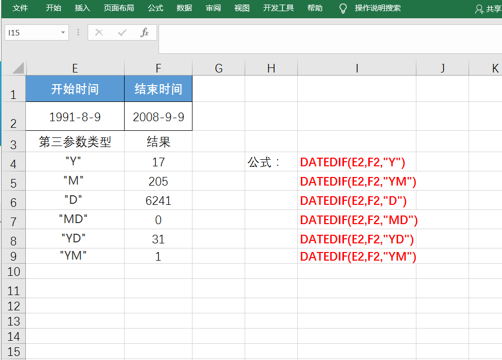Select the DATEDIF(E2,F2,"Y") formula cell
This screenshot has width=502, height=360.
click(357, 162)
